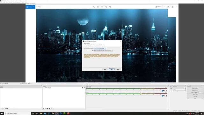The image size is (204, 115).
Task: Undock the Controls panel
Action: (x=203, y=86)
